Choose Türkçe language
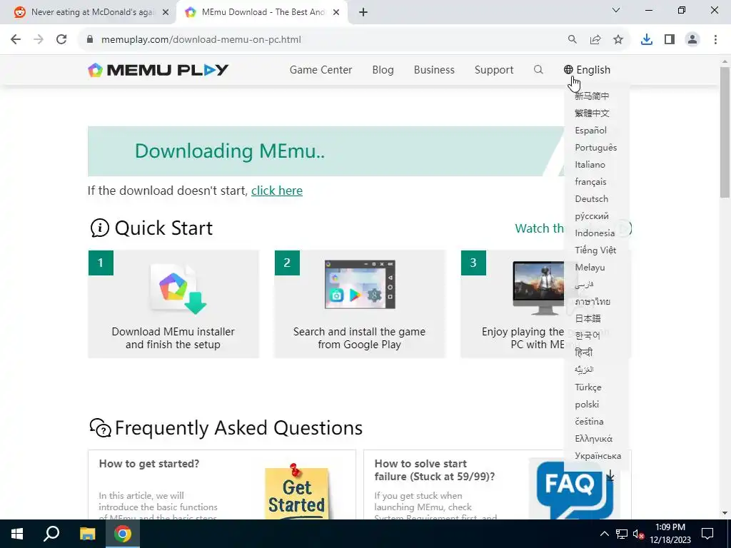731x548 pixels. pos(588,387)
